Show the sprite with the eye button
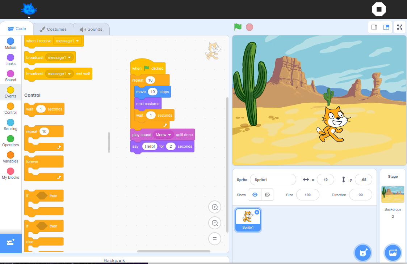Viewport: 407px width, 264px height. pos(255,195)
